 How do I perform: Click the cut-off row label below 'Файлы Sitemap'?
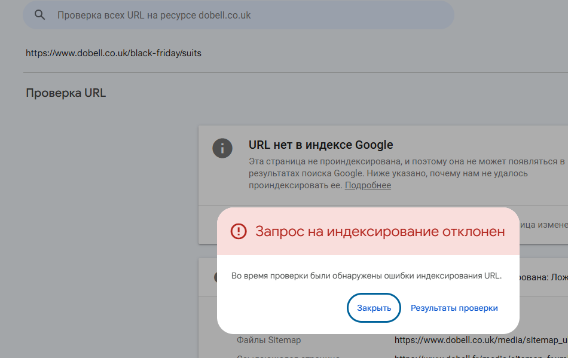(287, 356)
